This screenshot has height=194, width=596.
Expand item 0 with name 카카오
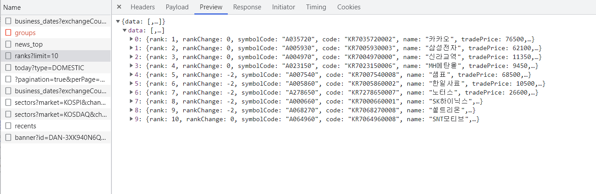click(132, 39)
